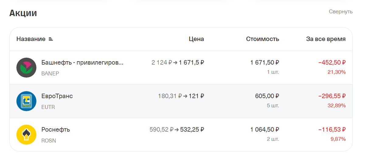365x161 pixels.
Task: Sort by the Стоимость column header
Action: click(x=262, y=39)
